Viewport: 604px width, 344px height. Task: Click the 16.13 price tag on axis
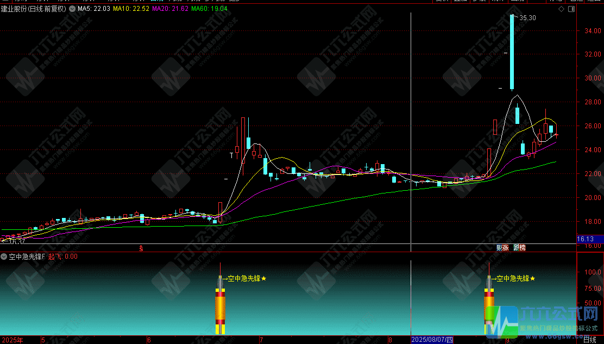584,239
